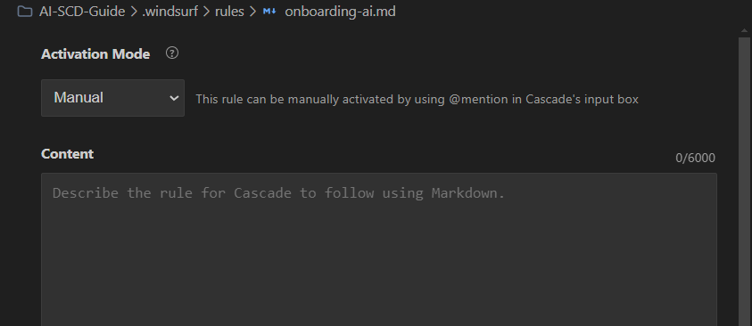752x326 pixels.
Task: Focus the Content rule text area
Action: coord(379,249)
